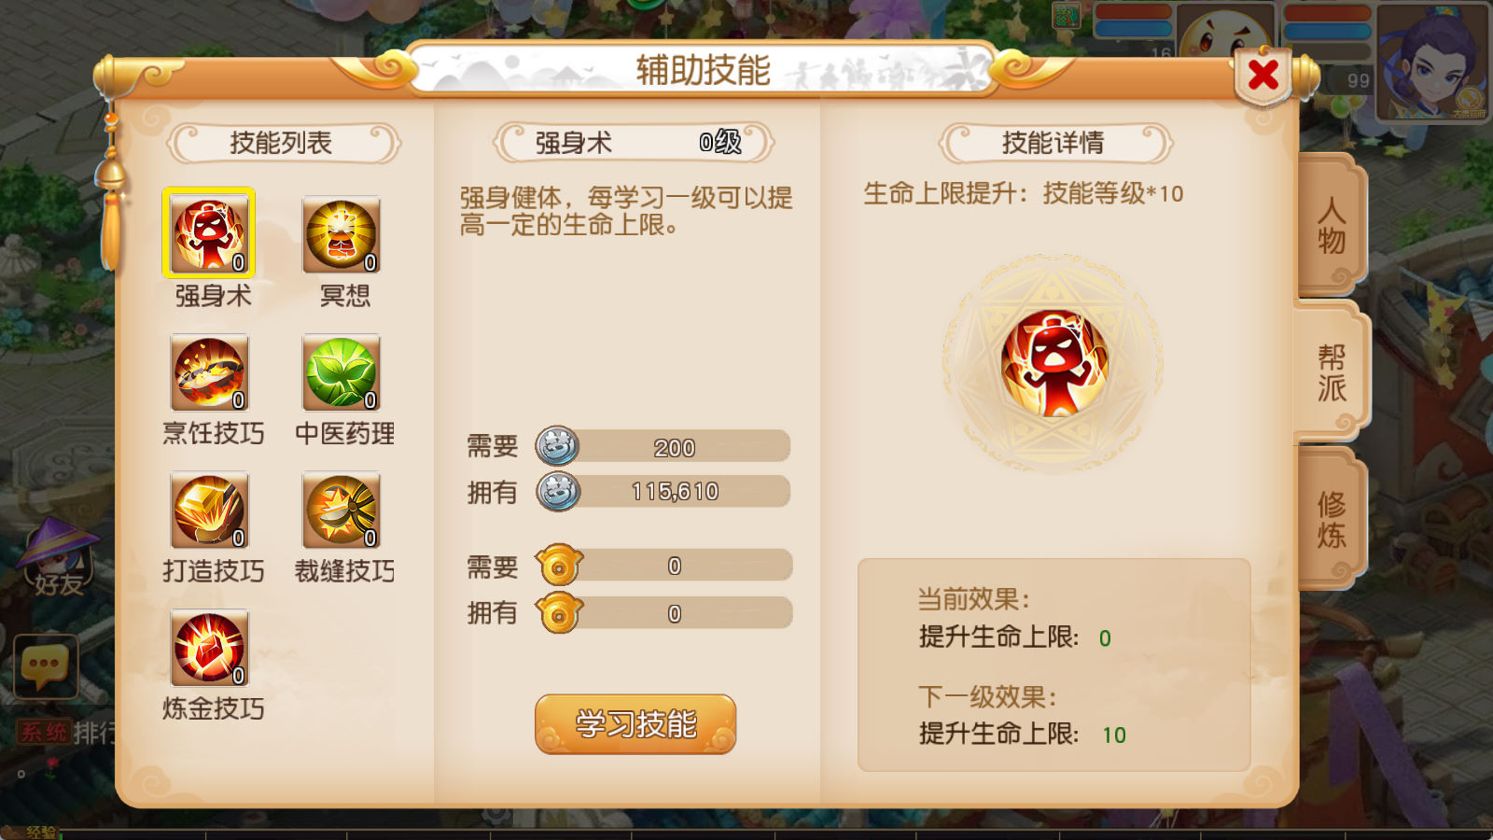Switch to the 人物 character tab
The height and width of the screenshot is (840, 1493).
point(1332,225)
